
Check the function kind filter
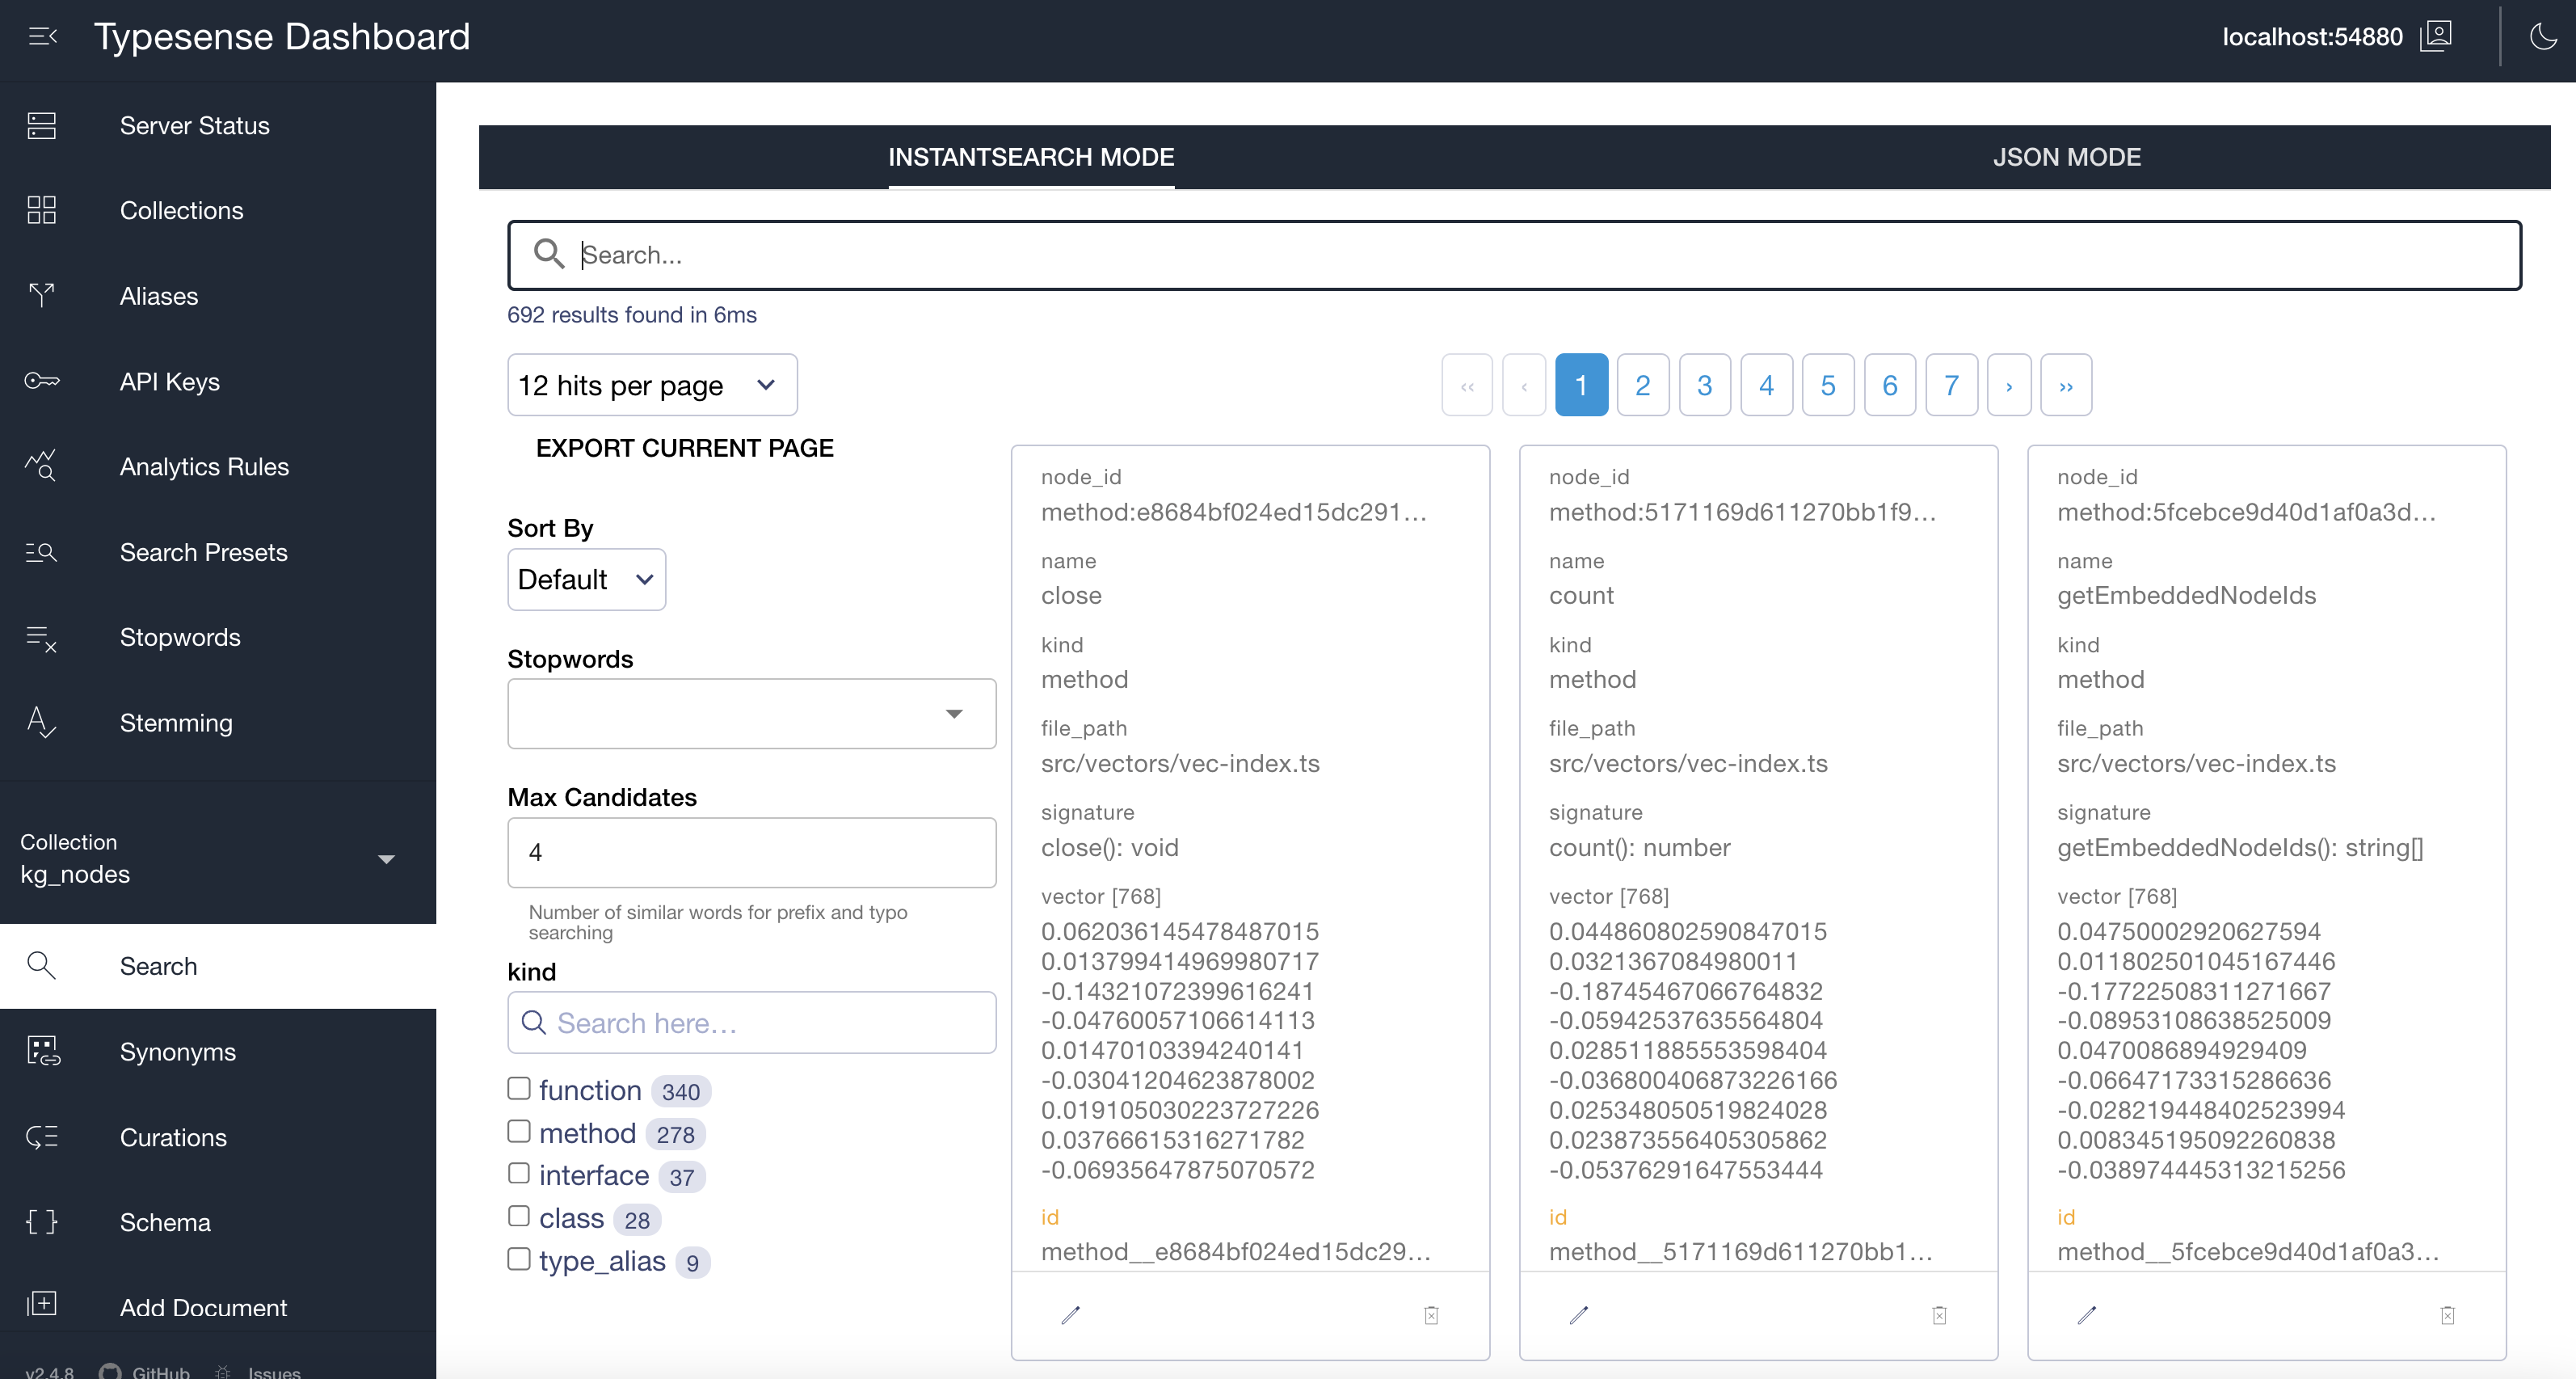pyautogui.click(x=518, y=1088)
